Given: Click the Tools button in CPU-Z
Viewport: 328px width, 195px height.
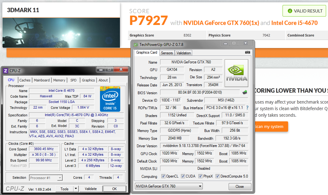Looking at the screenshot, I should coord(64,189).
